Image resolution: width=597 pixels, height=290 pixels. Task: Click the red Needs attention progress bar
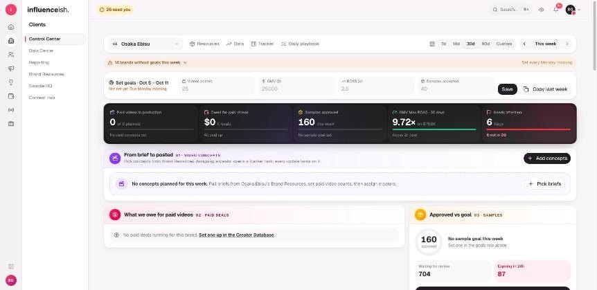click(528, 129)
